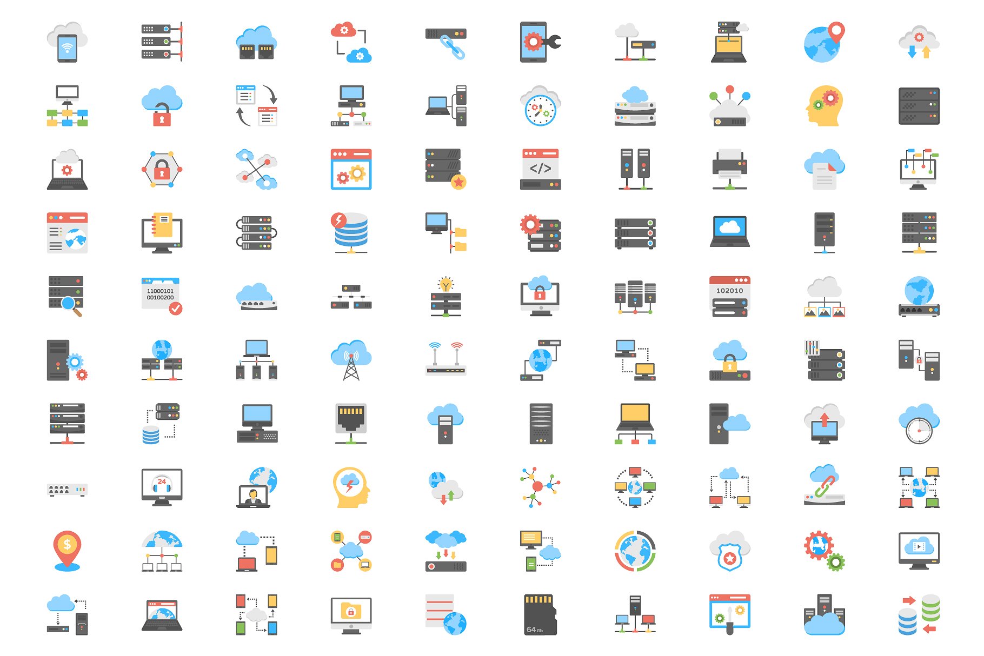The height and width of the screenshot is (656, 984).
Task: Choose the server rack with orange star icon
Action: point(446,169)
